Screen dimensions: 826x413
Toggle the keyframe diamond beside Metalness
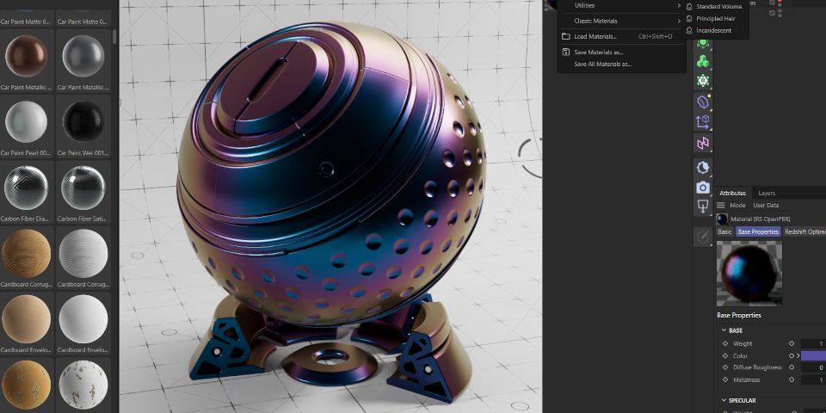click(x=724, y=379)
